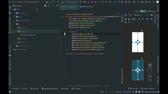Screen dimensions: 168x94
Task: Open the Logcat tool window
Action: click(x=76, y=89)
